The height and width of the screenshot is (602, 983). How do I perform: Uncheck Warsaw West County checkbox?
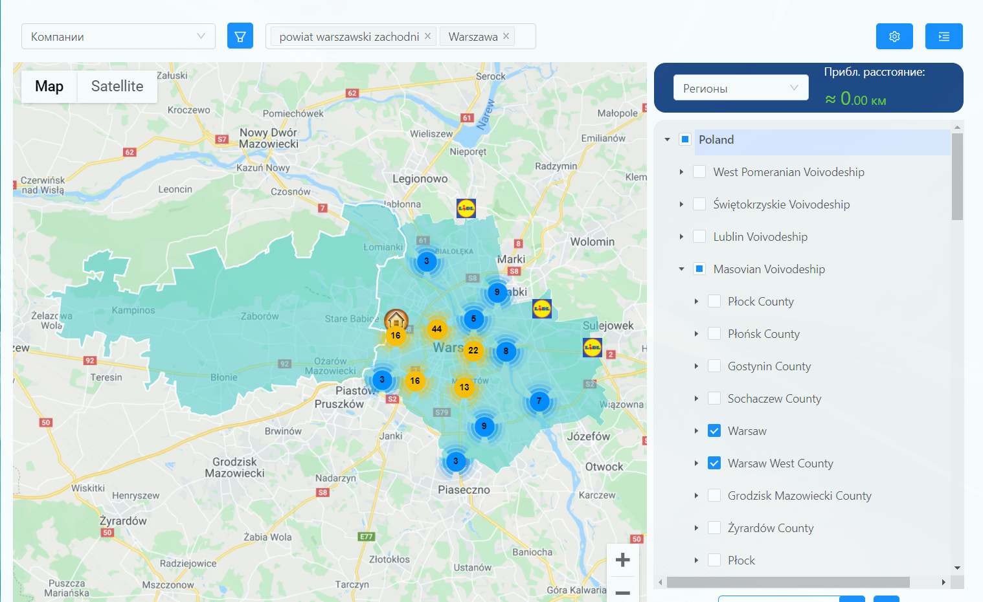pyautogui.click(x=714, y=463)
